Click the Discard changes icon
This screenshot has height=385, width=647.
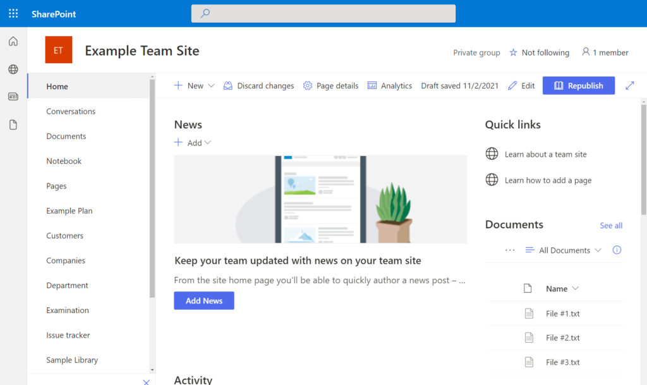[227, 85]
